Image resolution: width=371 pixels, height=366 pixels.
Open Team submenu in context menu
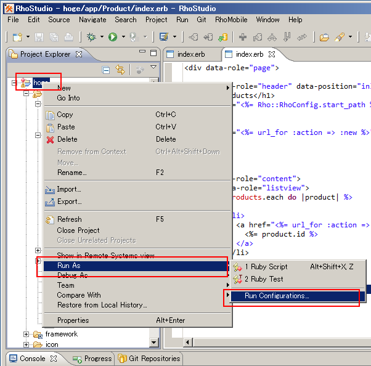tap(137, 285)
